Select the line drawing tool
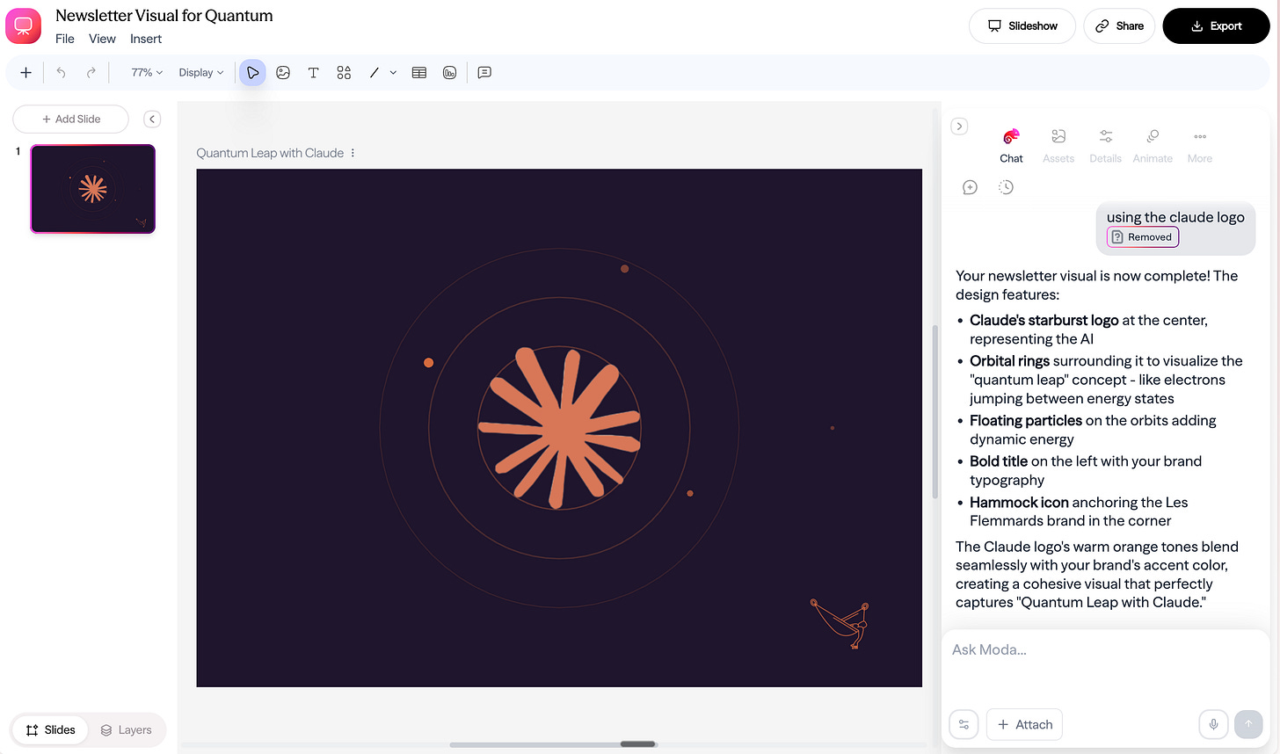1280x754 pixels. (x=375, y=73)
